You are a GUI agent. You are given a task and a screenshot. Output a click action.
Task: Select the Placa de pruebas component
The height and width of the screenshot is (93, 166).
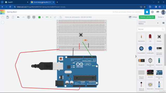coord(141,74)
